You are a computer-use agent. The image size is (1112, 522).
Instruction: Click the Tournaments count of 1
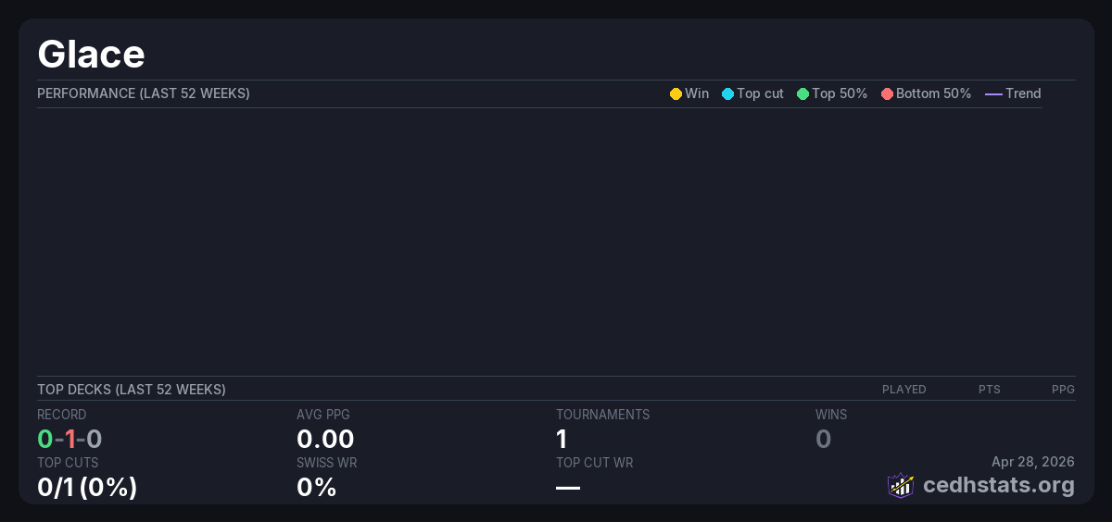click(562, 439)
